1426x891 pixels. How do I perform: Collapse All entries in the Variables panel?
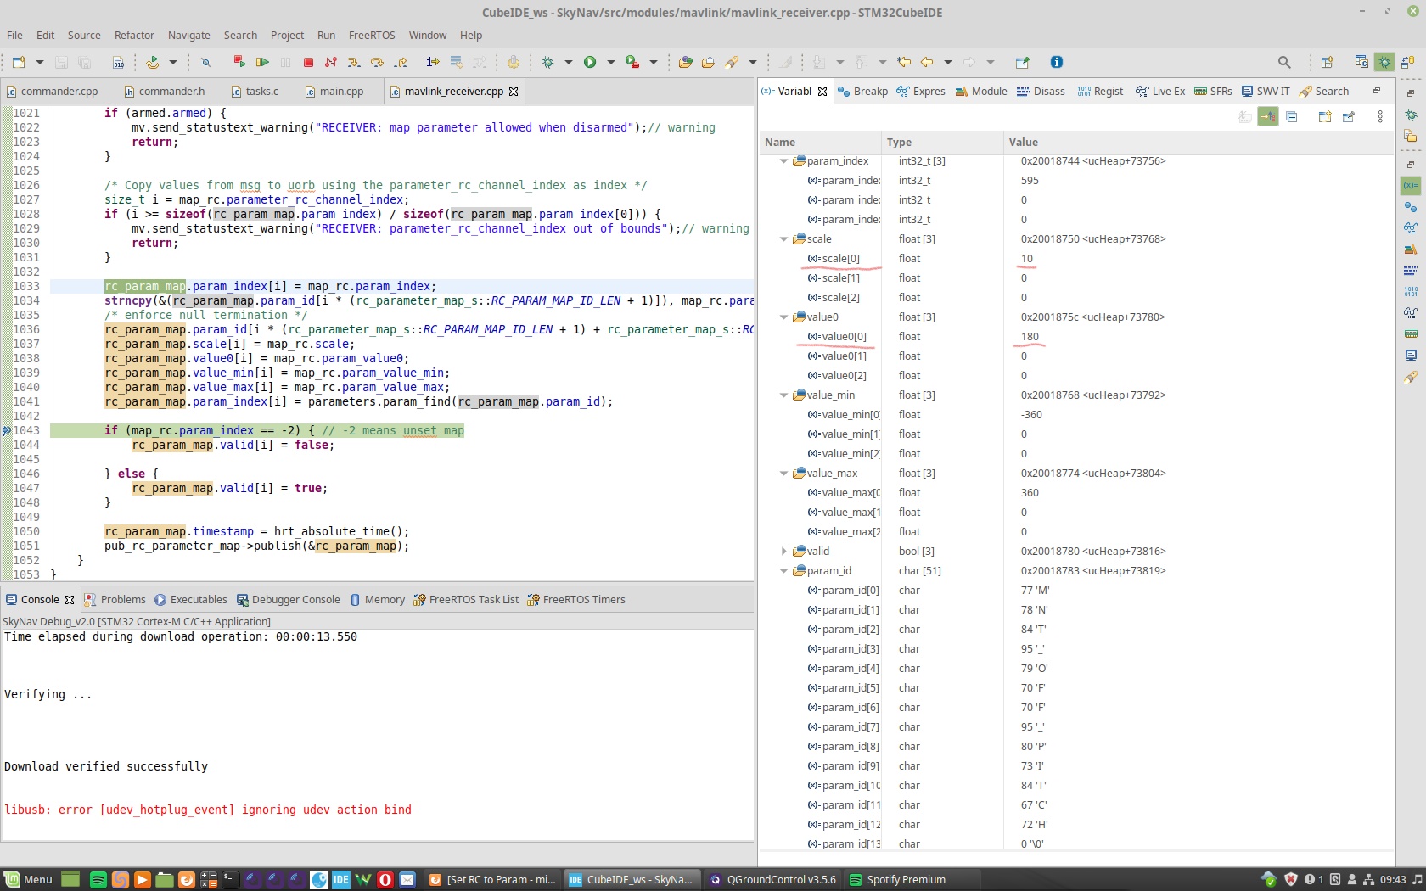click(1292, 116)
